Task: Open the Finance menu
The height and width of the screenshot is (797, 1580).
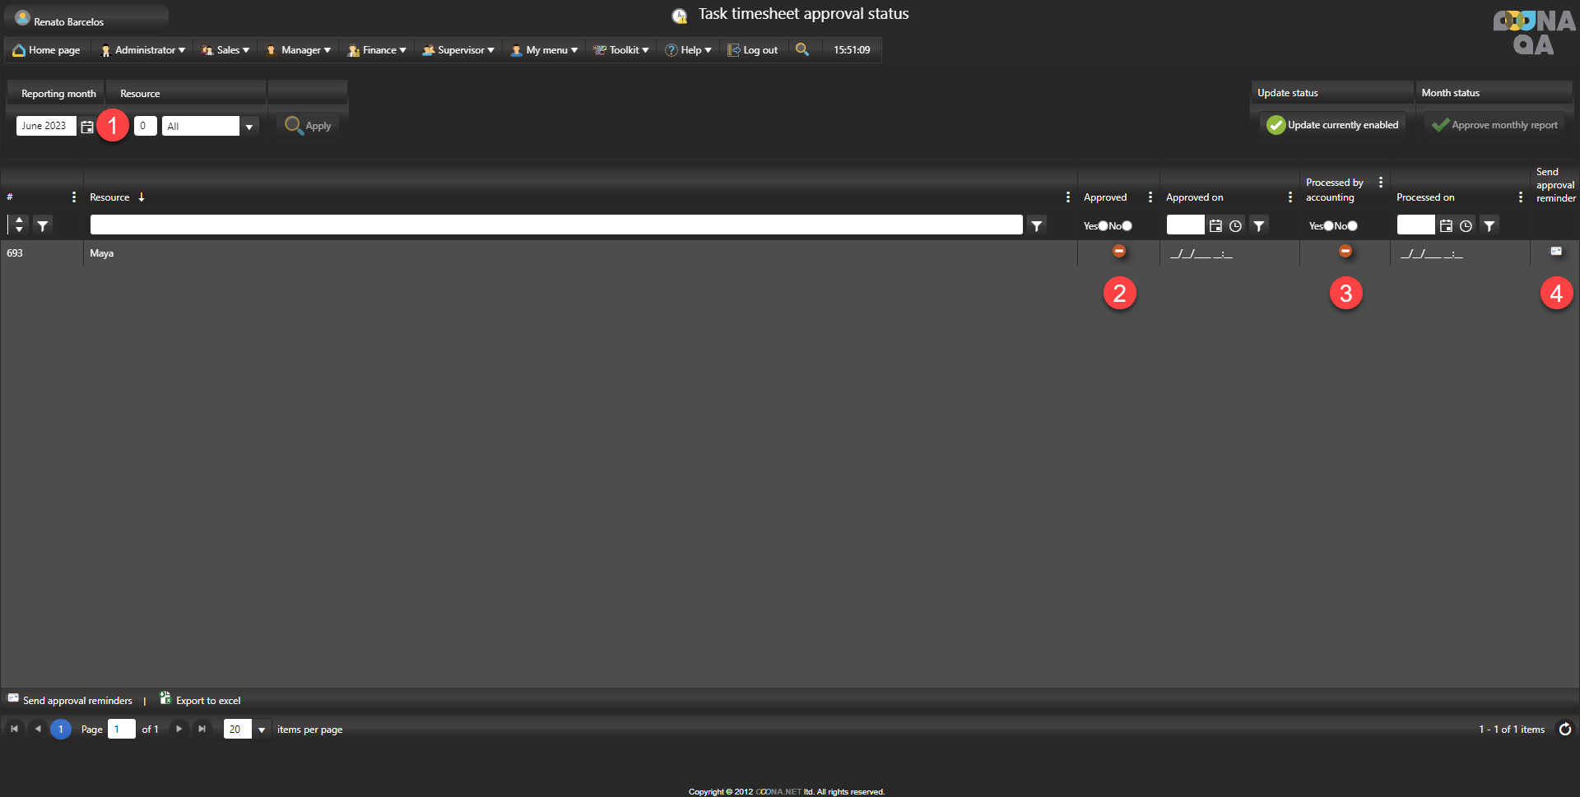Action: [x=377, y=50]
